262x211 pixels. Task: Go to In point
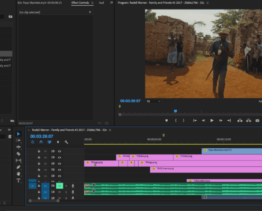click(195, 120)
